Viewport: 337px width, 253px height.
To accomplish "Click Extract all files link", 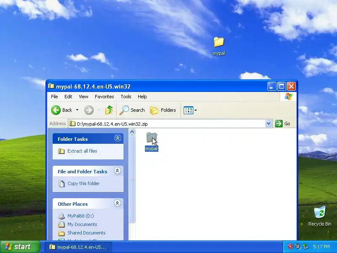I will point(82,151).
